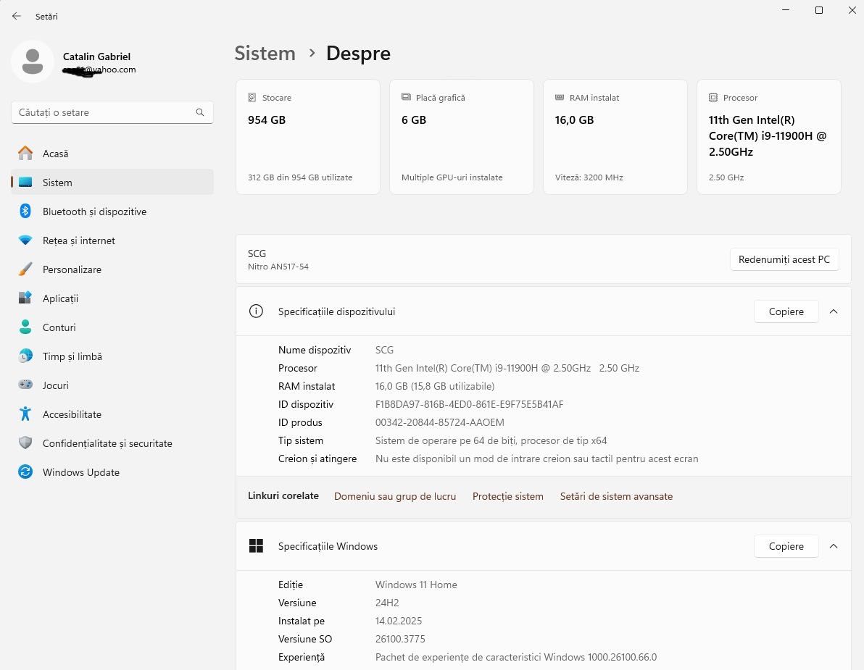Click the Personalizare paintbrush icon
Image resolution: width=864 pixels, height=670 pixels.
coord(25,269)
